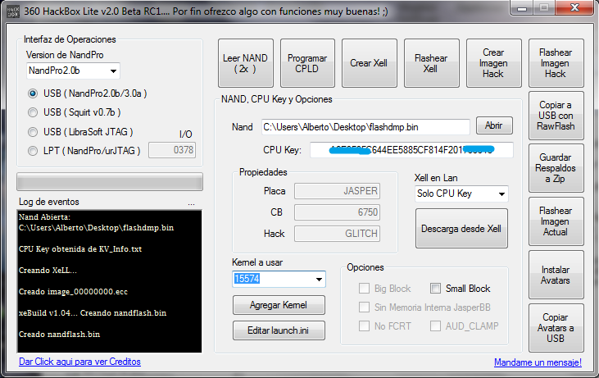Screen dimensions: 599x378
Task: Click 'xeBuild v1.04... Creando nandflash.bin' log line
Action: coord(93,313)
